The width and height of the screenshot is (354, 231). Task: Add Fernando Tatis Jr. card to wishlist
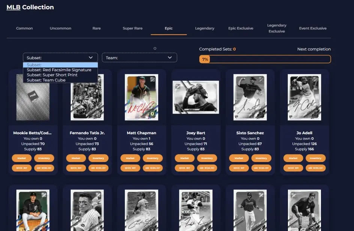tap(98, 168)
